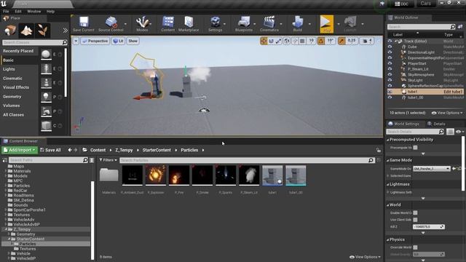Click Edit tube1 link in World Outliner
This screenshot has height=262, width=466.
(x=453, y=92)
